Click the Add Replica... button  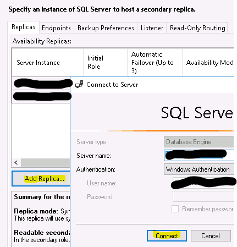coord(41,179)
